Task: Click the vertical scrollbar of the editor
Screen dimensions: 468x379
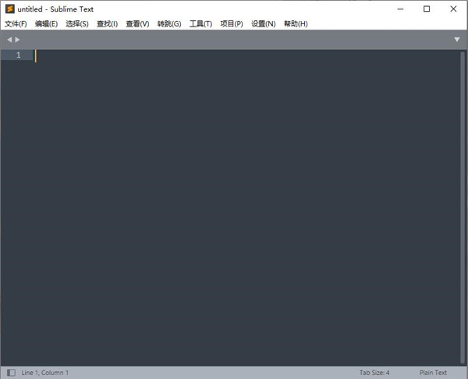Action: click(463, 207)
